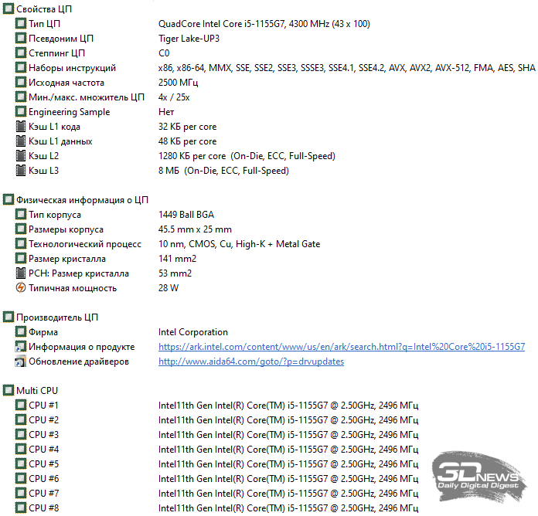Screen dimensions: 538x516
Task: Click the 48 КБ per core value
Action: point(187,141)
